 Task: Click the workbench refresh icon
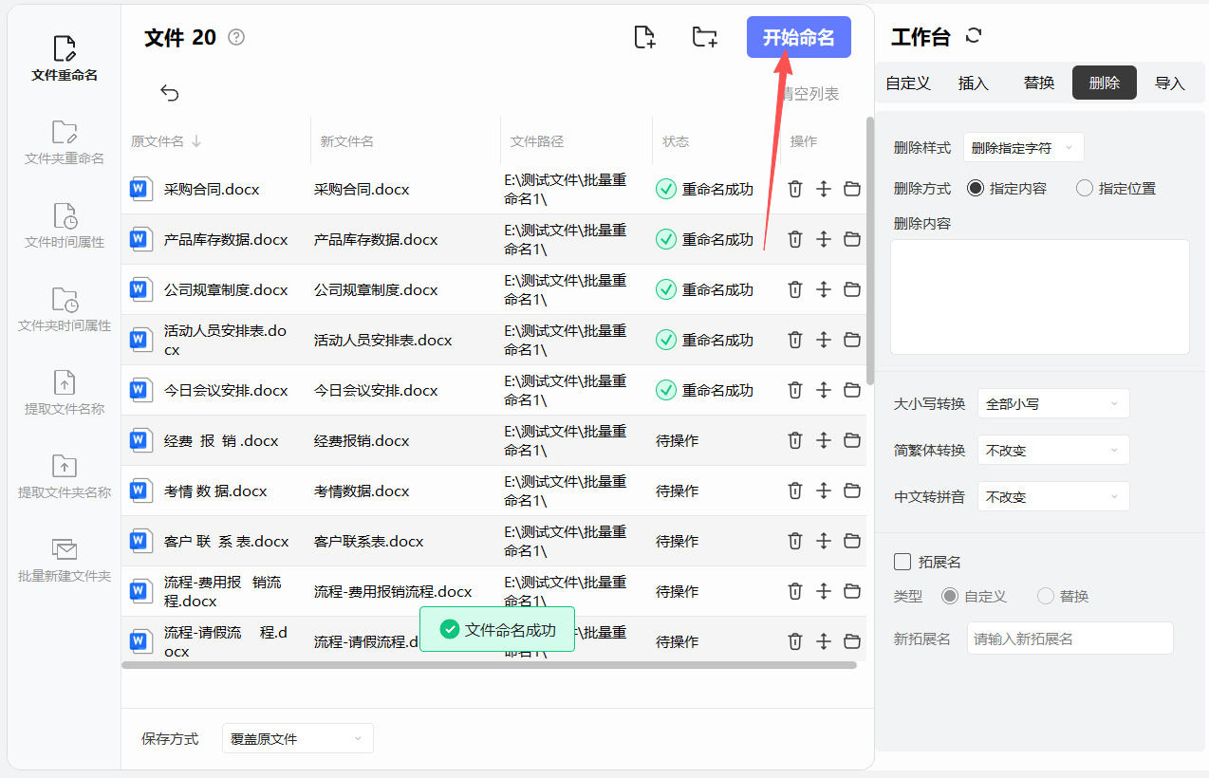pos(973,36)
